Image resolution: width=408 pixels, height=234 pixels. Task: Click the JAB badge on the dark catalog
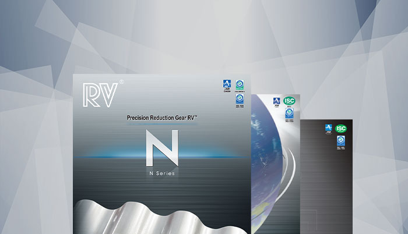click(329, 129)
